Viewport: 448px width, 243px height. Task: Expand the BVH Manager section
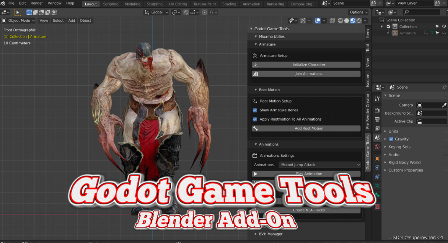256,234
